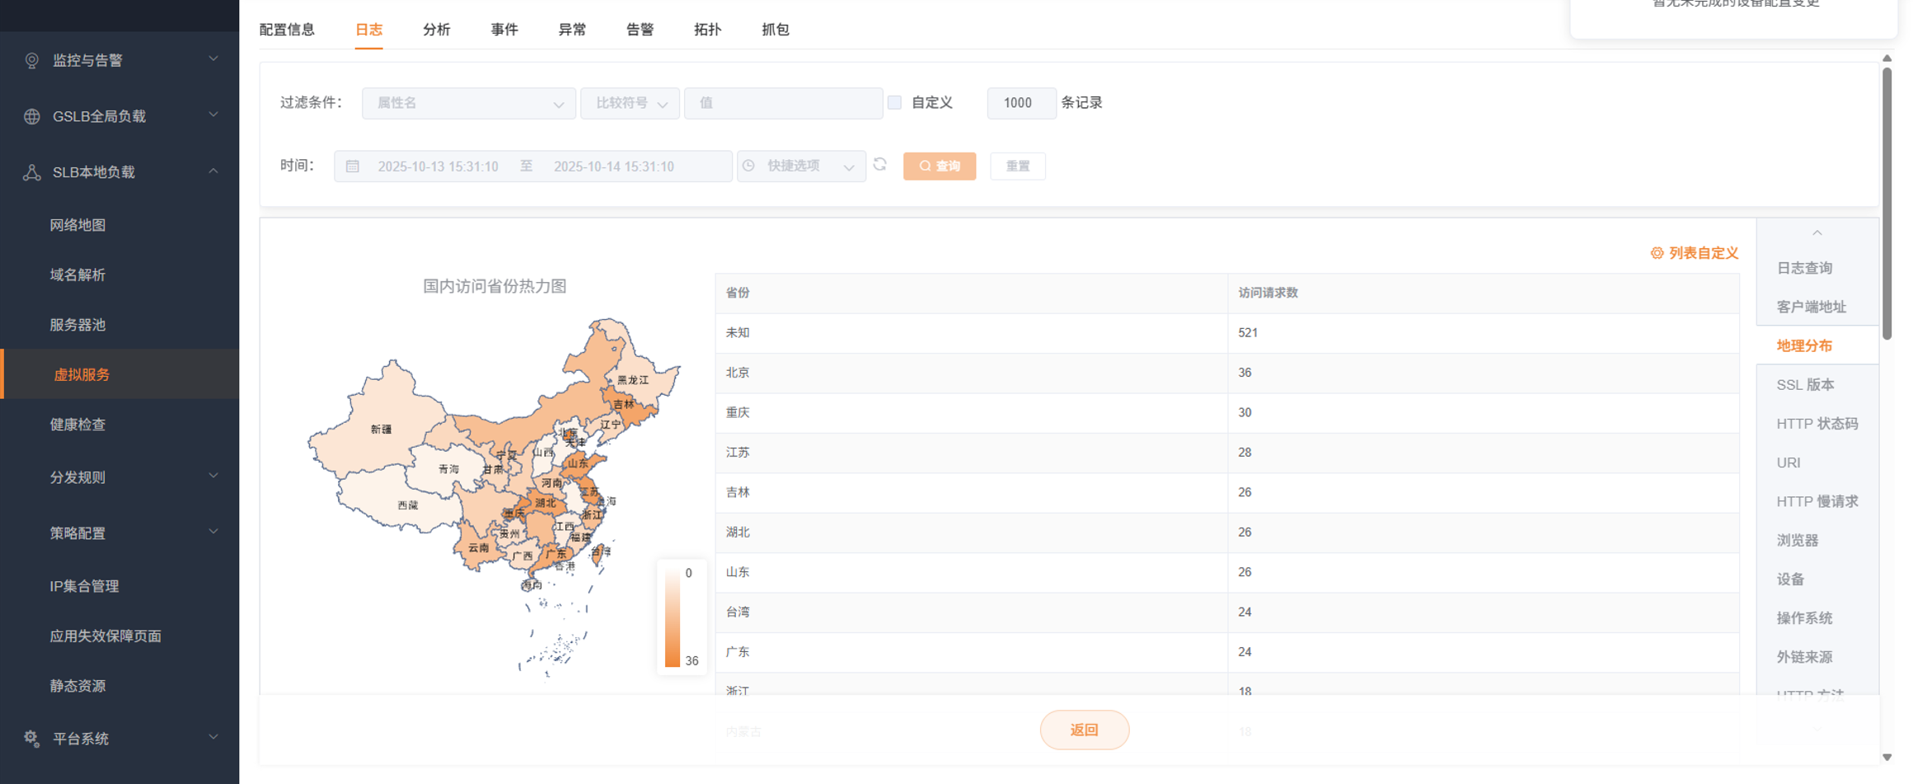Click the 监控与告警 monitor icon in the sidebar
Viewport: 1913px width, 784px height.
pos(31,59)
